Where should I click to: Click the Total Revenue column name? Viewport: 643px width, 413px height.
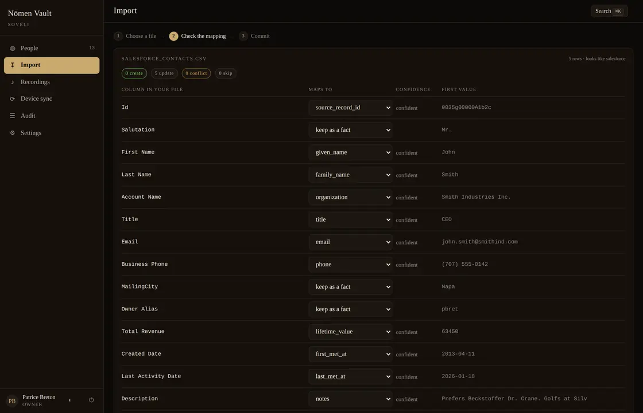(143, 332)
